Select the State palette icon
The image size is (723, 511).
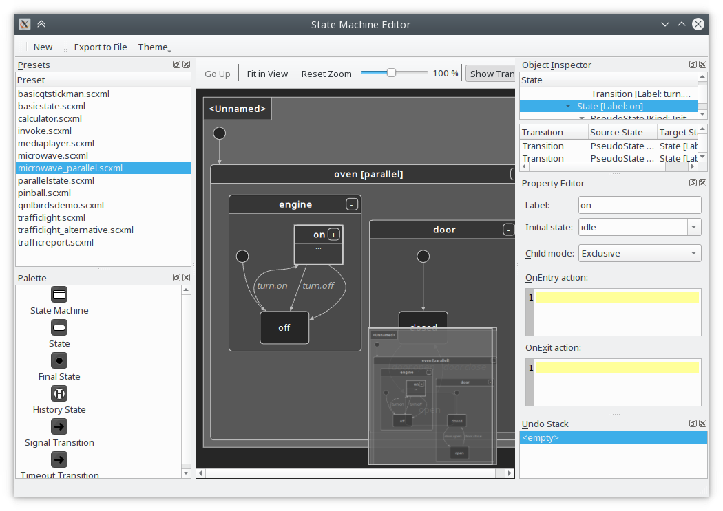pyautogui.click(x=59, y=327)
